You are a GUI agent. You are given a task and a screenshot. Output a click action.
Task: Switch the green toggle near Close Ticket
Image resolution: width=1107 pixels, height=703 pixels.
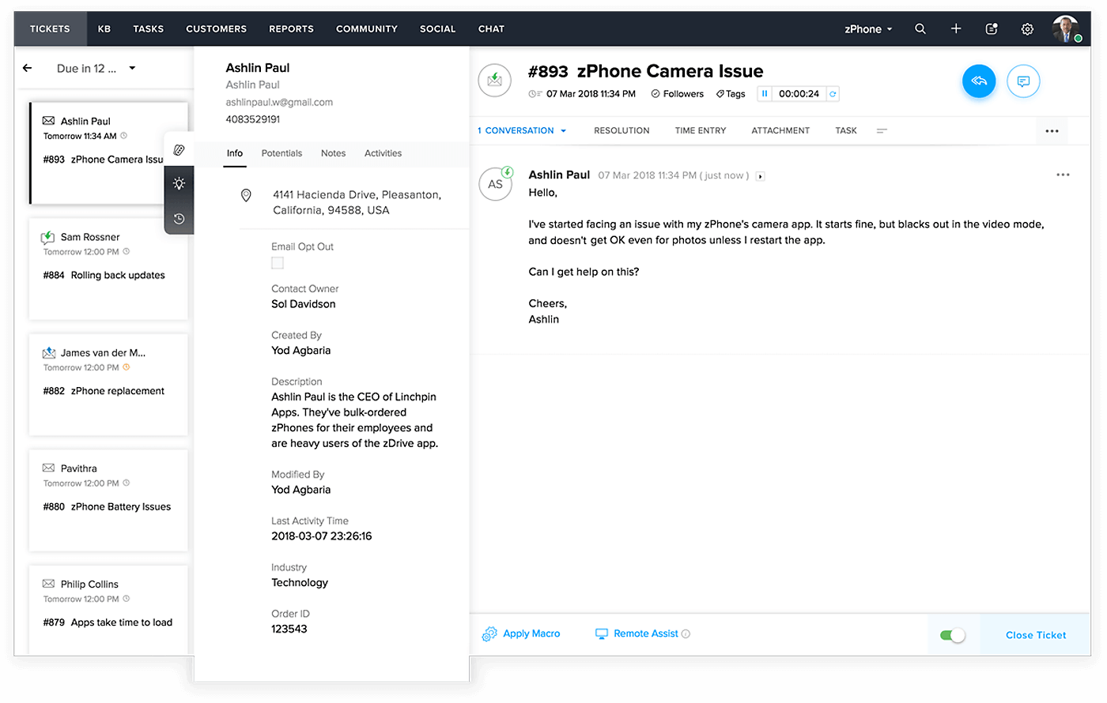click(x=953, y=634)
